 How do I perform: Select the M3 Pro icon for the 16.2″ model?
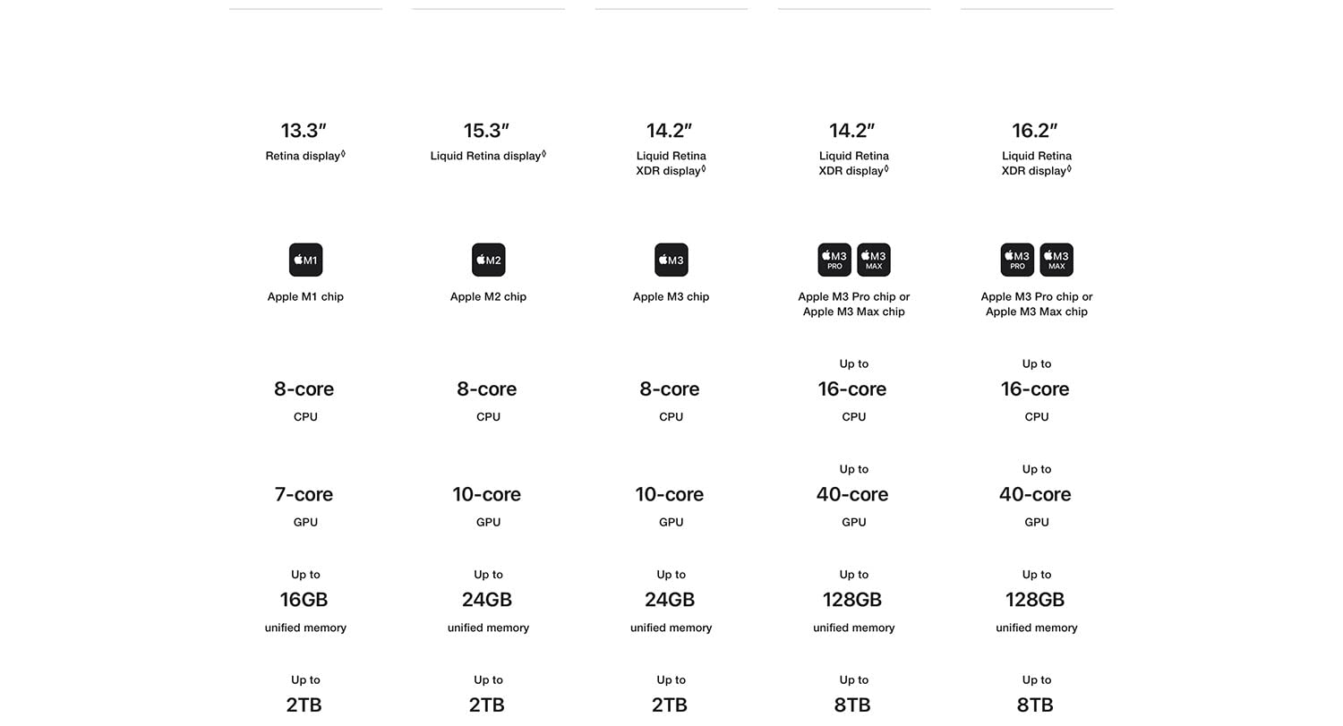click(x=1017, y=260)
